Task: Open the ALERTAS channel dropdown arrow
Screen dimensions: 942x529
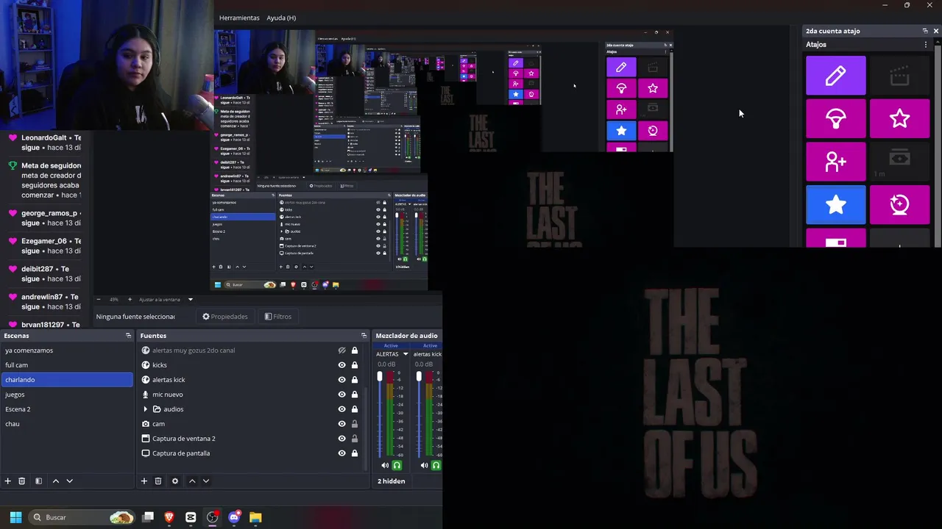Action: click(405, 354)
